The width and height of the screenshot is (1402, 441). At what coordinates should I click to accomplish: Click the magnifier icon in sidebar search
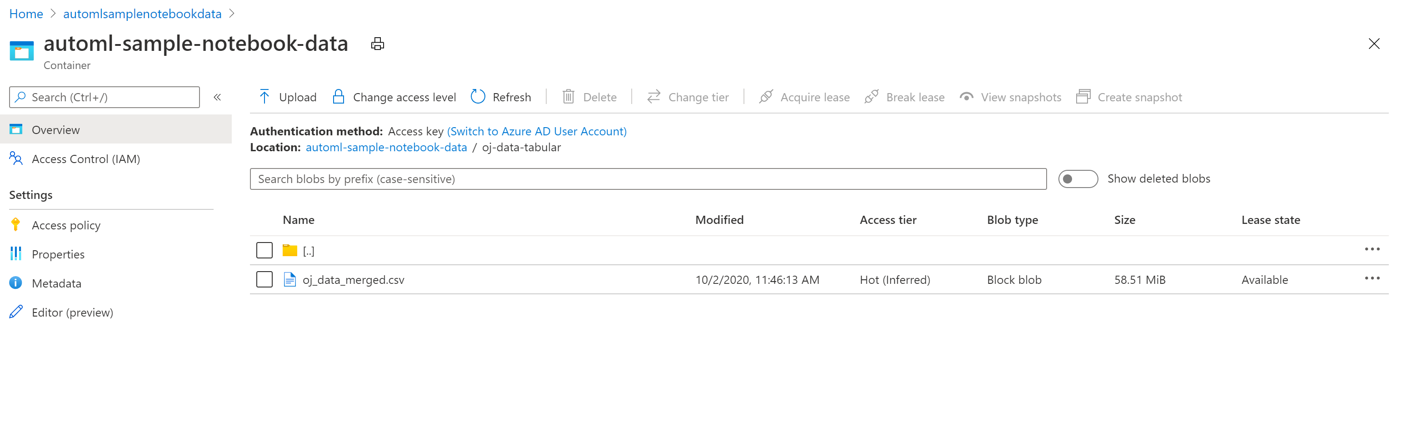pyautogui.click(x=21, y=97)
